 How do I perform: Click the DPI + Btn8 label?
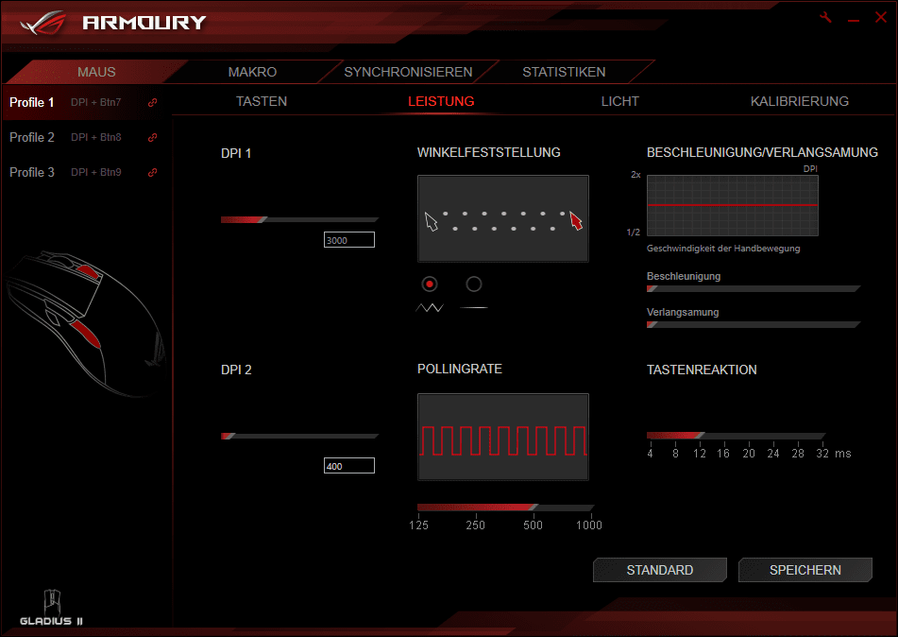pyautogui.click(x=95, y=138)
